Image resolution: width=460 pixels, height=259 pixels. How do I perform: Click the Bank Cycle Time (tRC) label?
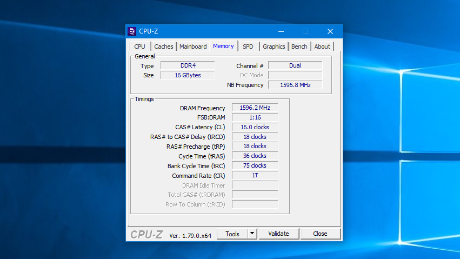[x=196, y=166]
